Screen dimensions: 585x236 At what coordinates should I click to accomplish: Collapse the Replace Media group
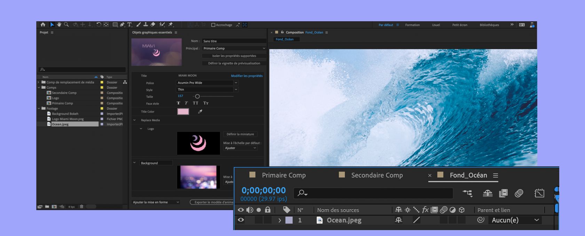(x=134, y=120)
